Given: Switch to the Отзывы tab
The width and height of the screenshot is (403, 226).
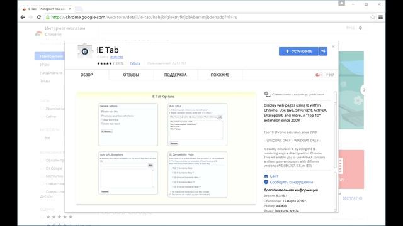Looking at the screenshot, I should click(x=131, y=75).
